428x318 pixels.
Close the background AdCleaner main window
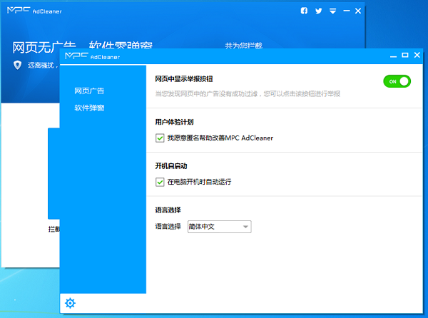point(358,11)
